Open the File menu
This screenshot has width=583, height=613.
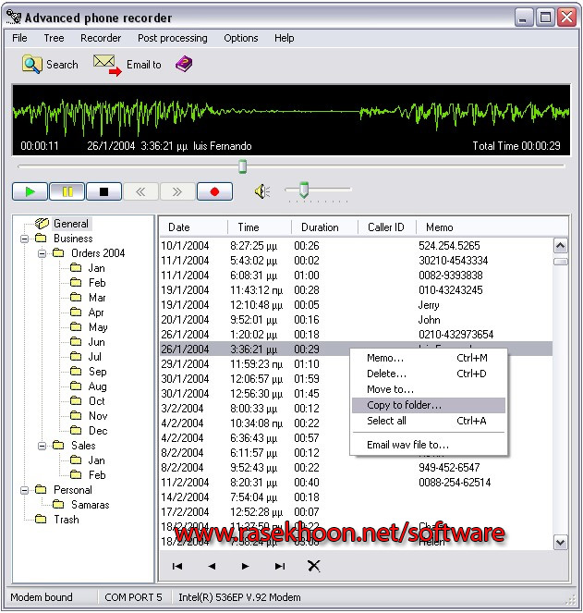pos(19,38)
